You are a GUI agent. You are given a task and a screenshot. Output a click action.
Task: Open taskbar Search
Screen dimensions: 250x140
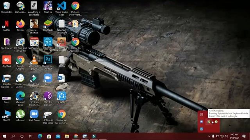pyautogui.click(x=13, y=136)
